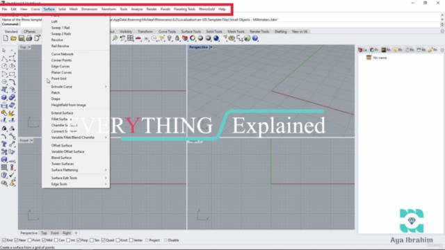445x250 pixels.
Task: Toggle the Quad osnap checkbox
Action: (104, 240)
